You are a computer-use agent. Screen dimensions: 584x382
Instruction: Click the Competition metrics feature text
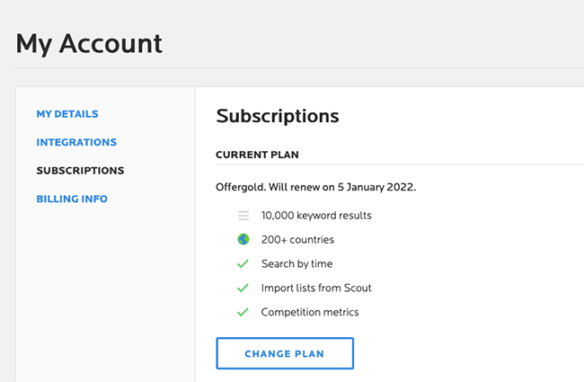pos(310,312)
